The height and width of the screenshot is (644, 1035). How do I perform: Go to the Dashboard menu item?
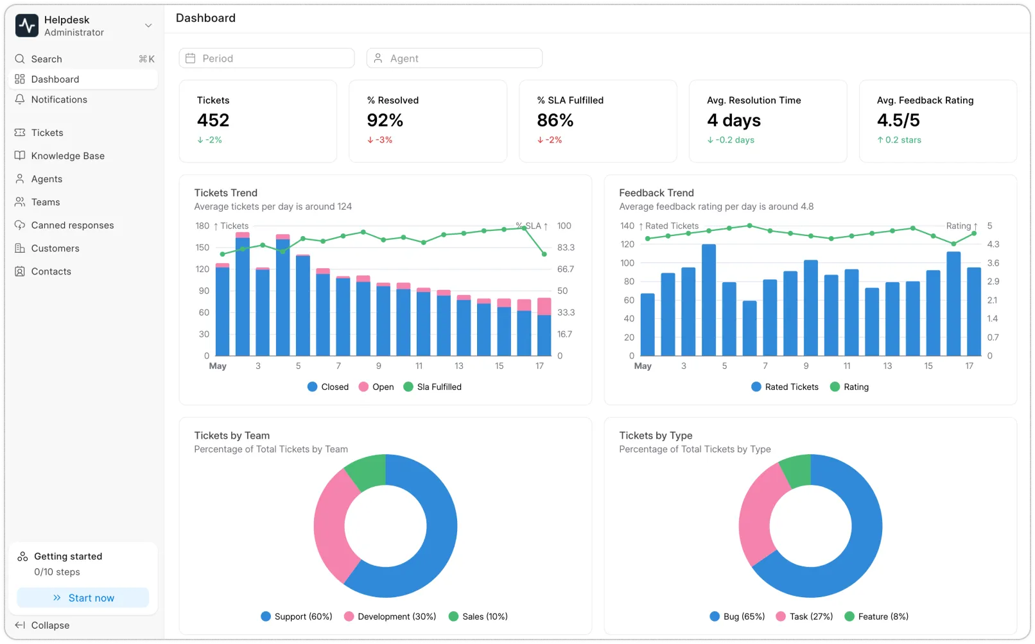[x=55, y=80]
